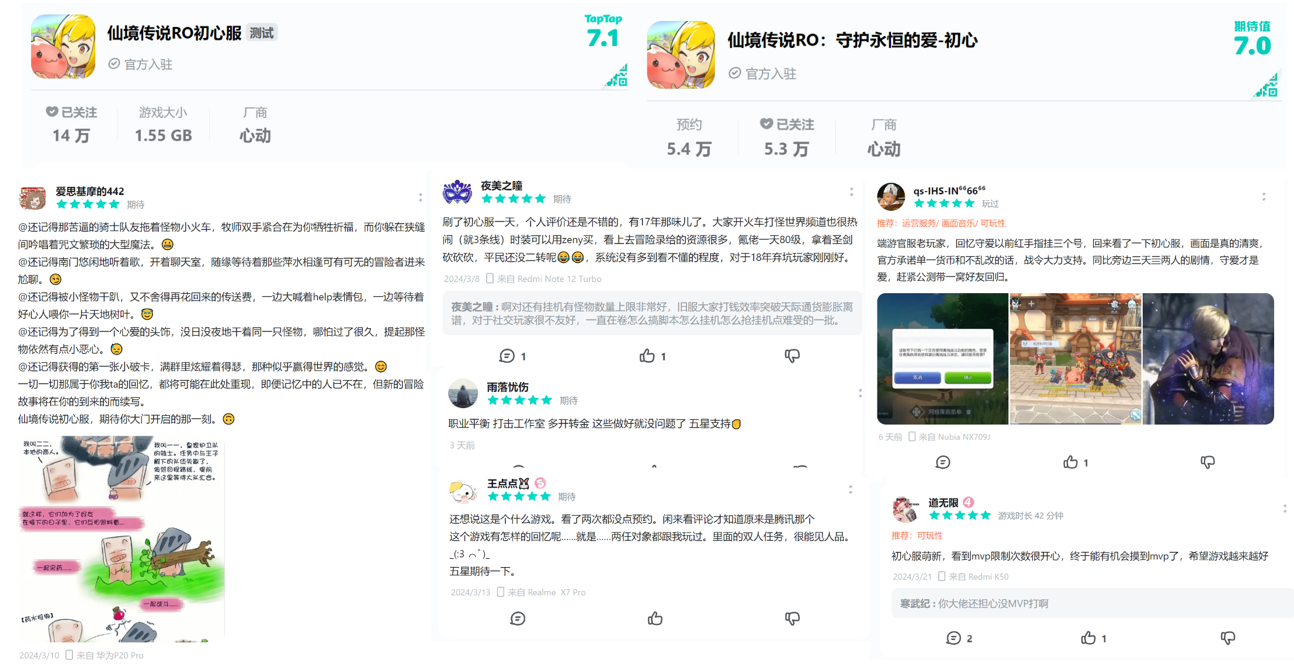Open comic strip image in 爱思基摩的442 review
1294x664 pixels.
click(x=122, y=539)
